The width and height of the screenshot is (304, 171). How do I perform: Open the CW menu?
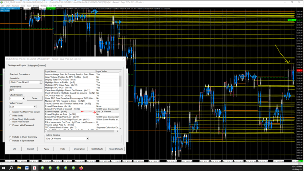coord(55,6)
